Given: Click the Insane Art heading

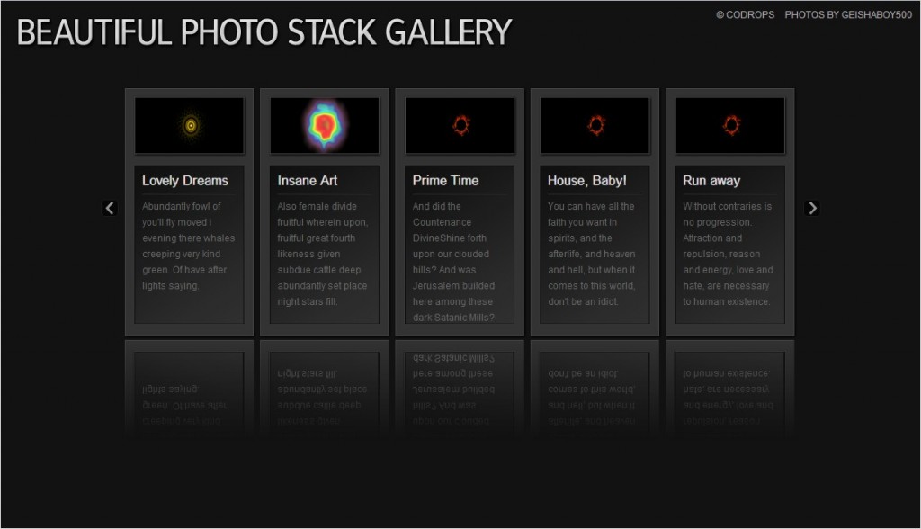Looking at the screenshot, I should coord(307,180).
